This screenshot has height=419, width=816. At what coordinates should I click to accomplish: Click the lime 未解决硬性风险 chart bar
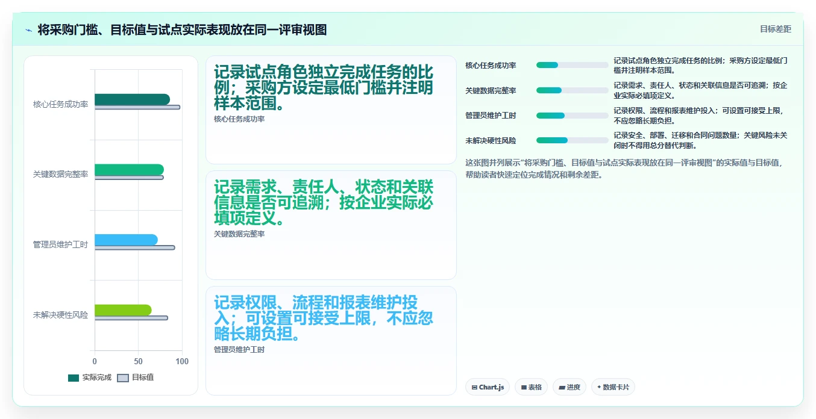point(123,310)
